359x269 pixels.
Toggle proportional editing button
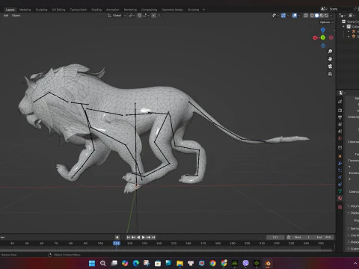pos(154,16)
